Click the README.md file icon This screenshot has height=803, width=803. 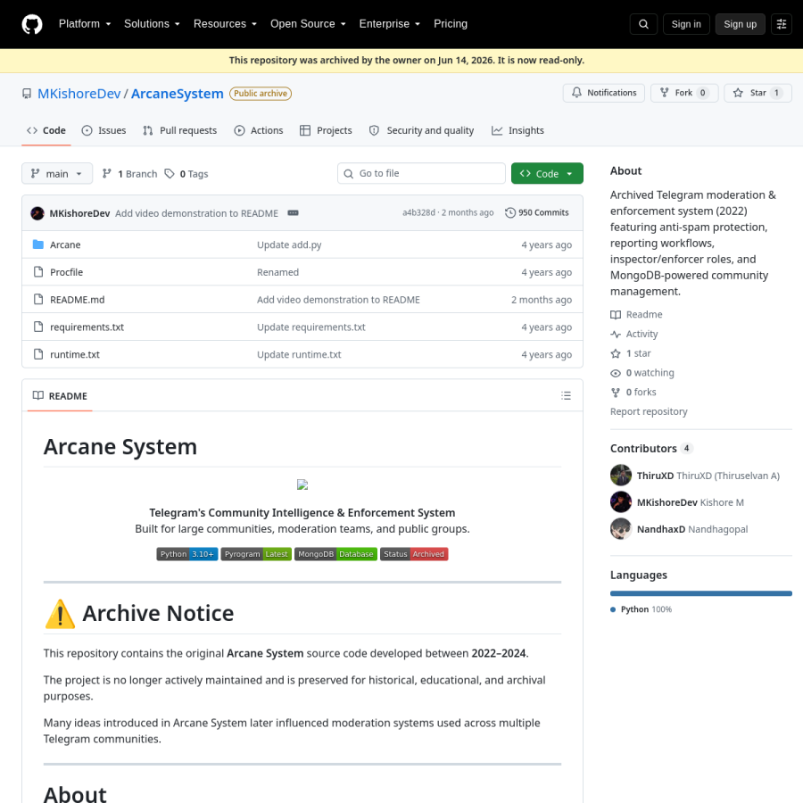click(x=37, y=299)
